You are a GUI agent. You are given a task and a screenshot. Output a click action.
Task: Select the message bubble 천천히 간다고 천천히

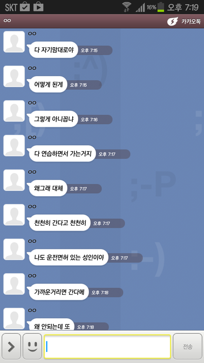[x=59, y=223]
